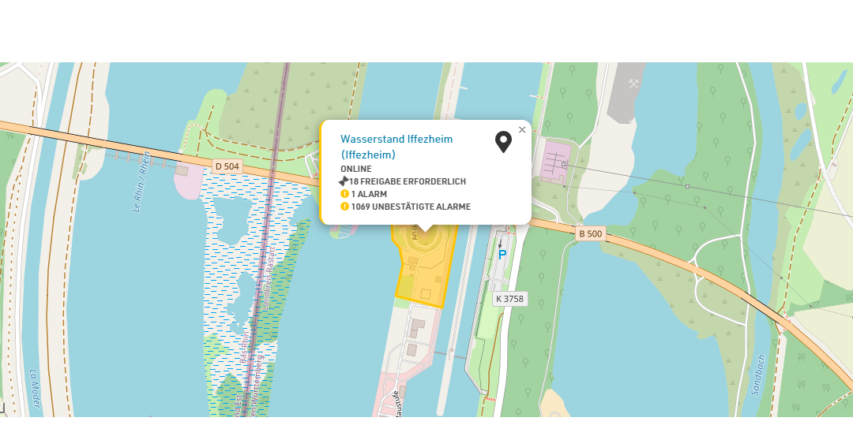
Task: Click the ONLINE status label
Action: [356, 169]
